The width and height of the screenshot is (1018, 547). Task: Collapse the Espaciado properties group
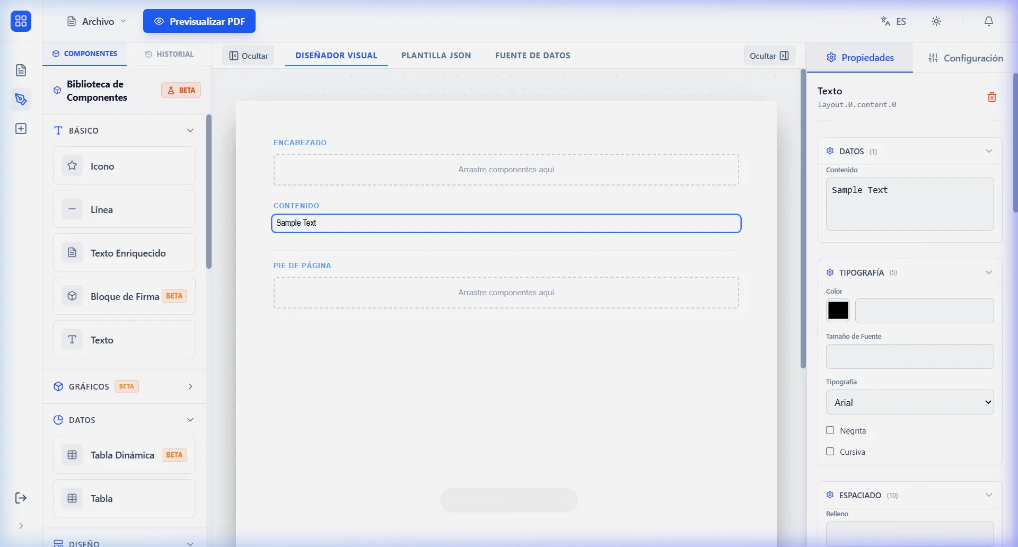tap(989, 495)
